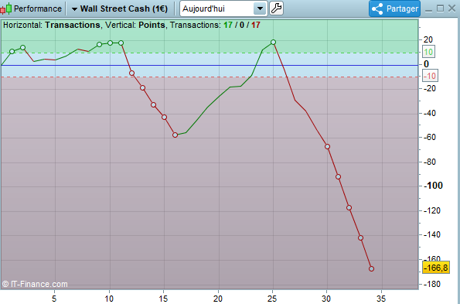Click the Performance title label
This screenshot has width=460, height=304.
coord(38,9)
